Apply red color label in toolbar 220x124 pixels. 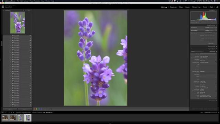pos(35,109)
